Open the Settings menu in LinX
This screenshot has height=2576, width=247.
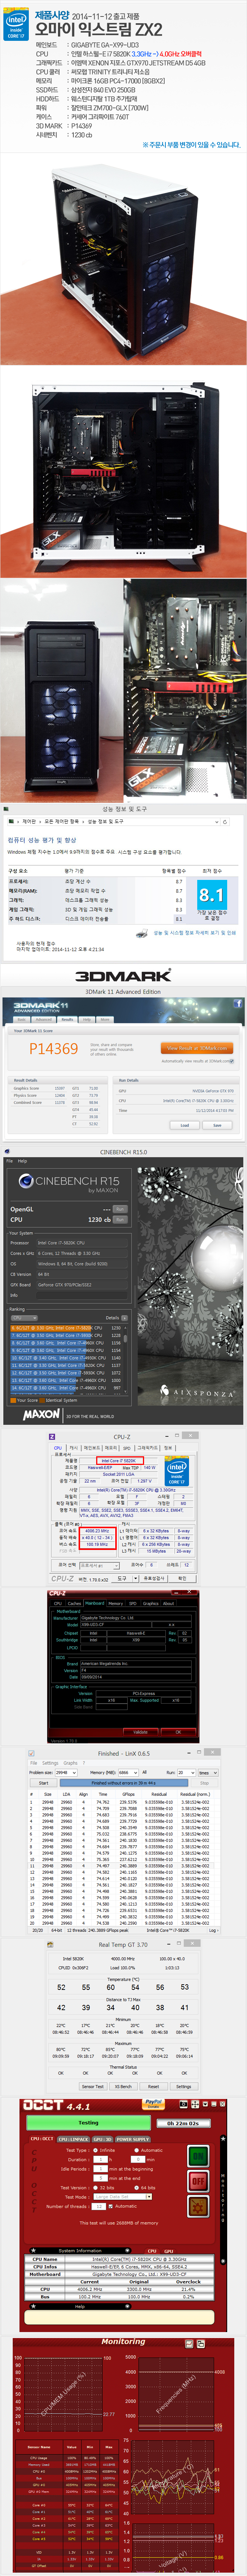[x=50, y=1763]
